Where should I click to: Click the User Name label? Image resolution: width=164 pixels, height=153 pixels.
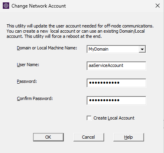pyautogui.click(x=28, y=65)
